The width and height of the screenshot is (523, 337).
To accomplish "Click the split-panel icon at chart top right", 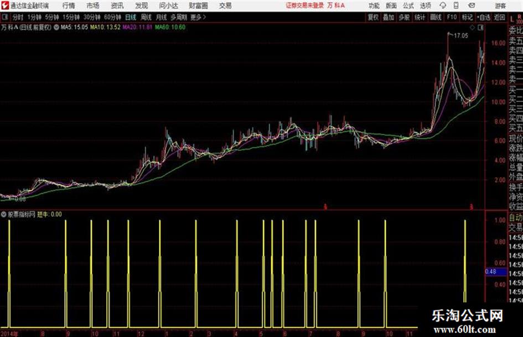I will pyautogui.click(x=480, y=28).
